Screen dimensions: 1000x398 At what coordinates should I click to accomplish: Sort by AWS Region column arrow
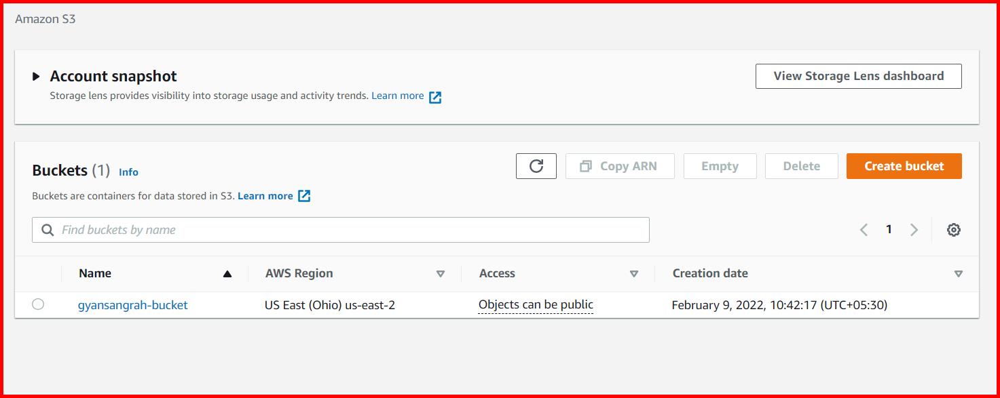click(x=441, y=274)
